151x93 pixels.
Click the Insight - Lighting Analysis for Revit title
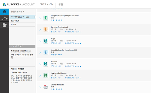click(65, 16)
